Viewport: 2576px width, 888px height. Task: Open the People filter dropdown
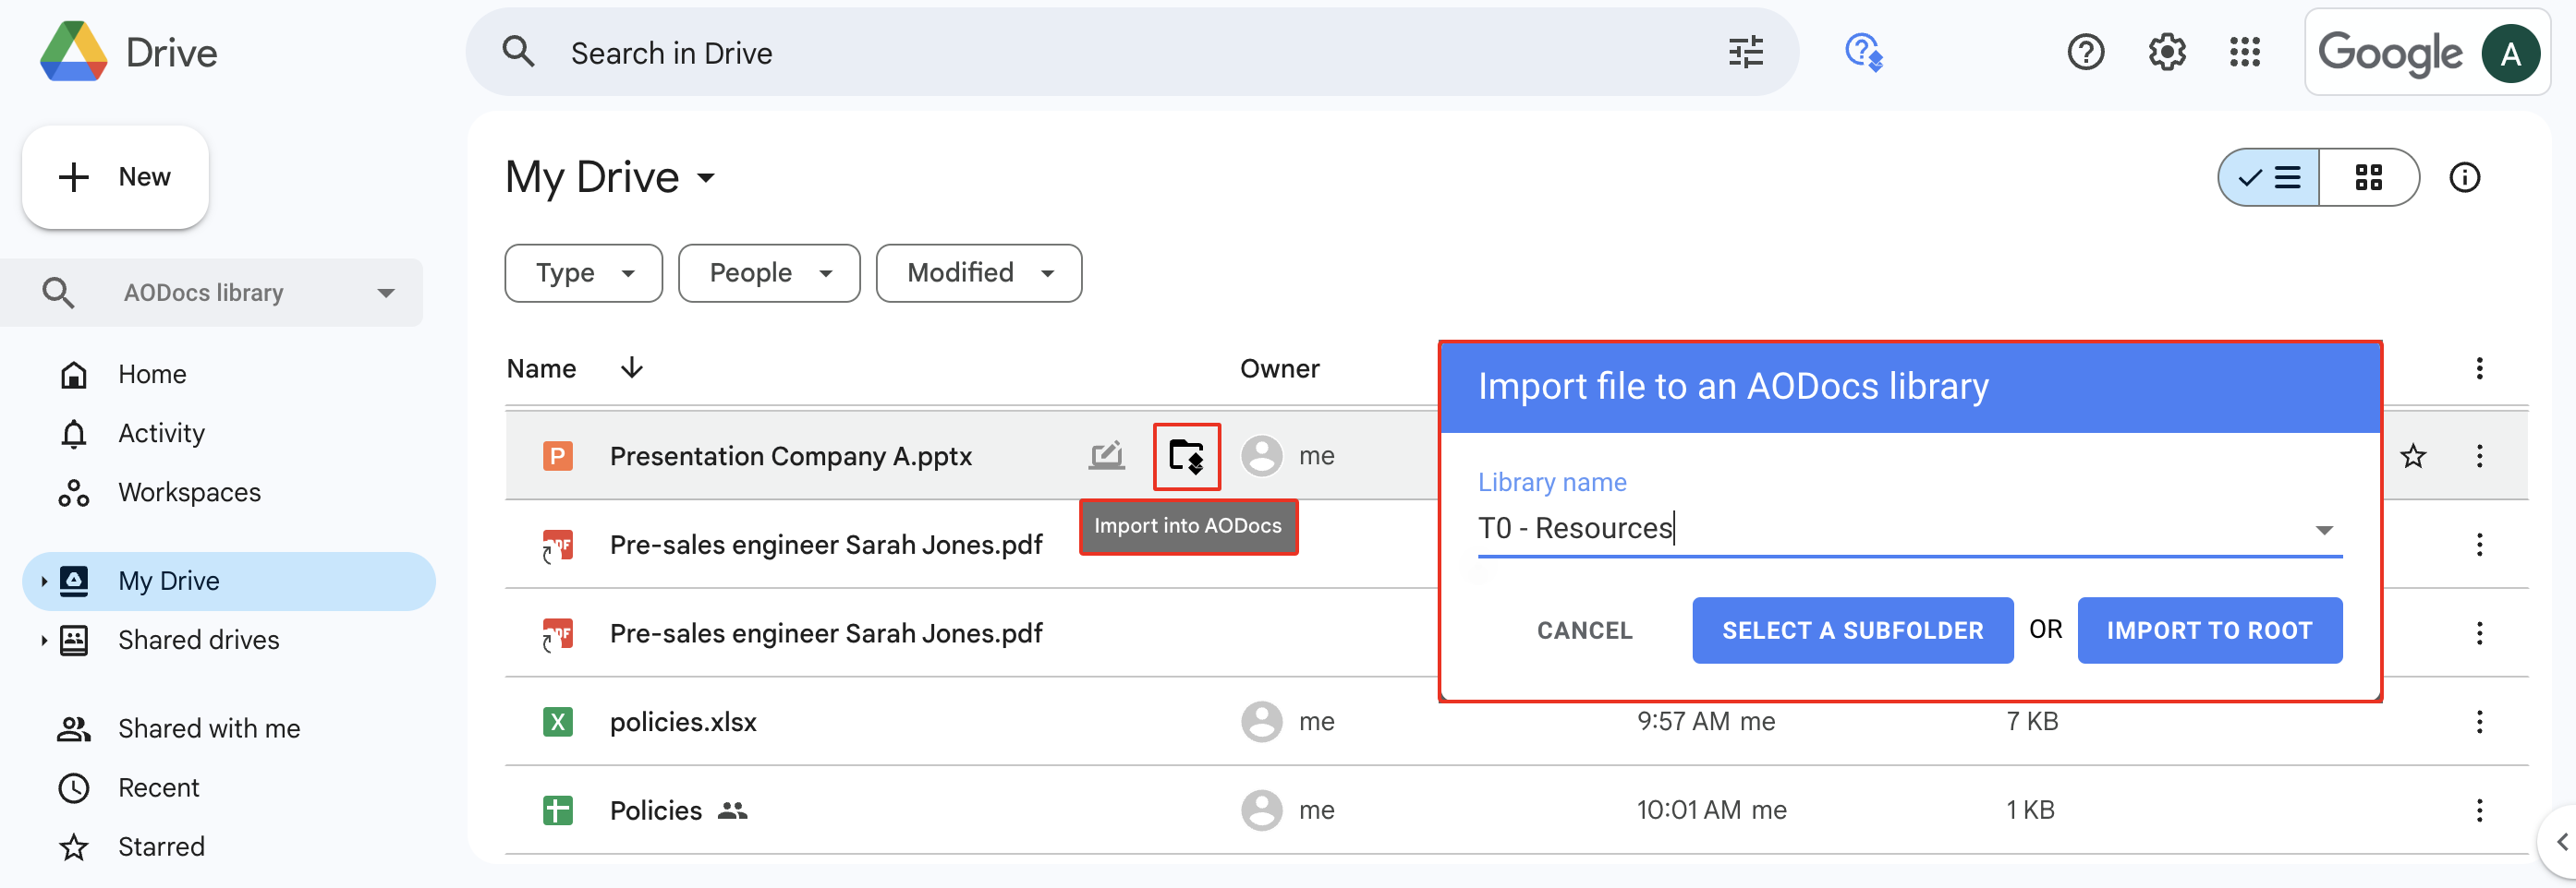(x=769, y=272)
